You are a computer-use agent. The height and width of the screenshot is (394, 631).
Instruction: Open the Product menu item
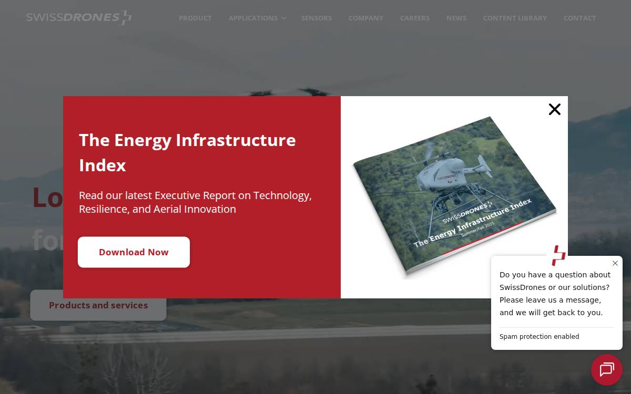(x=195, y=18)
